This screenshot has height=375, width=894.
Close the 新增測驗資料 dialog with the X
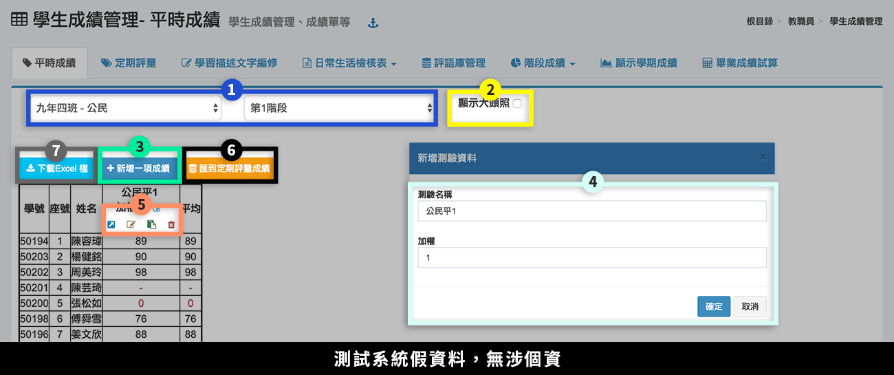click(x=763, y=157)
